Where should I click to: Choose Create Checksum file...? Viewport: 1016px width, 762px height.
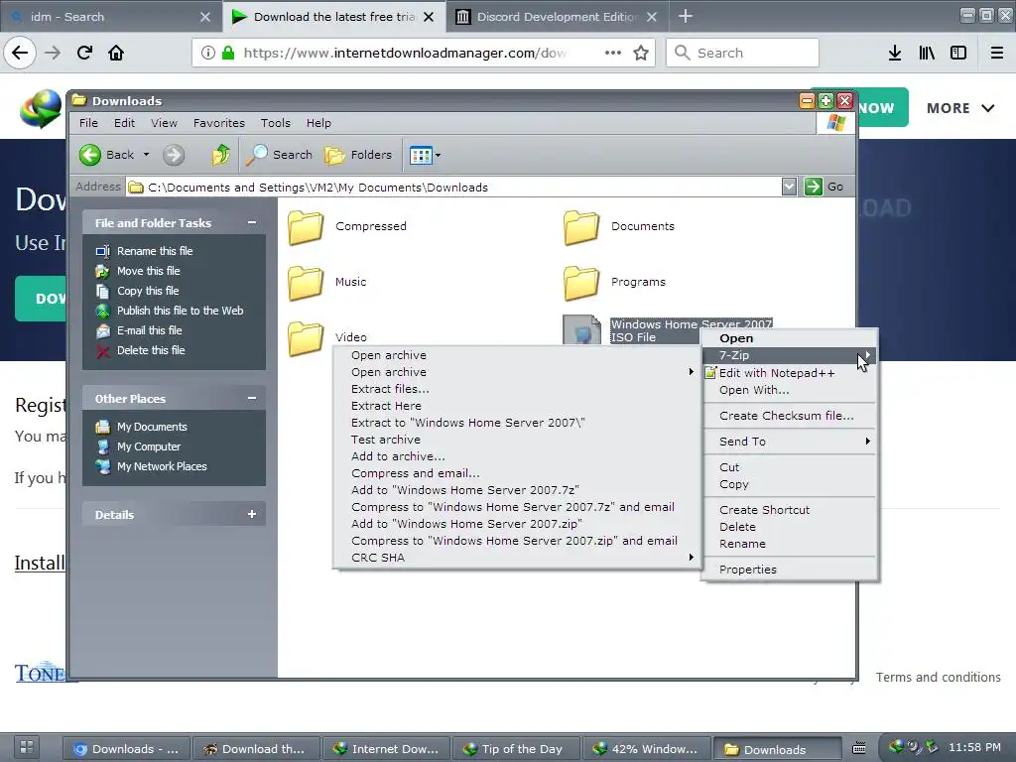point(787,416)
